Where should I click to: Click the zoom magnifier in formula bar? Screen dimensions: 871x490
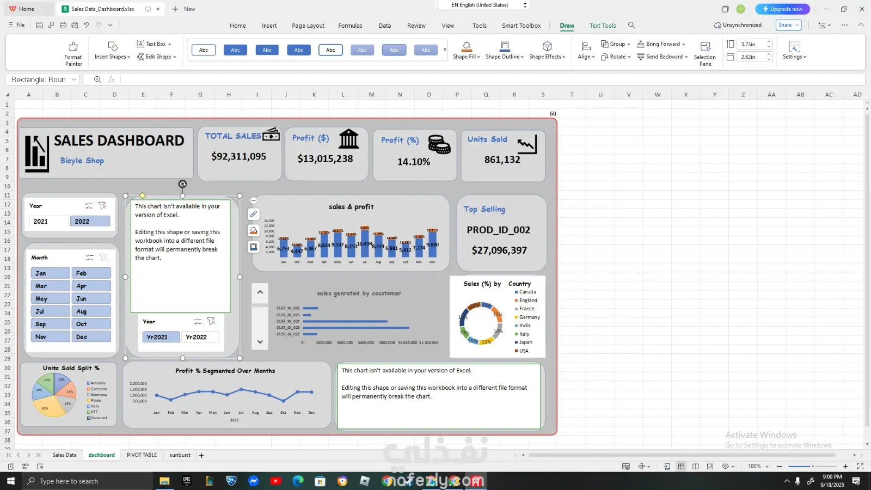tap(97, 79)
